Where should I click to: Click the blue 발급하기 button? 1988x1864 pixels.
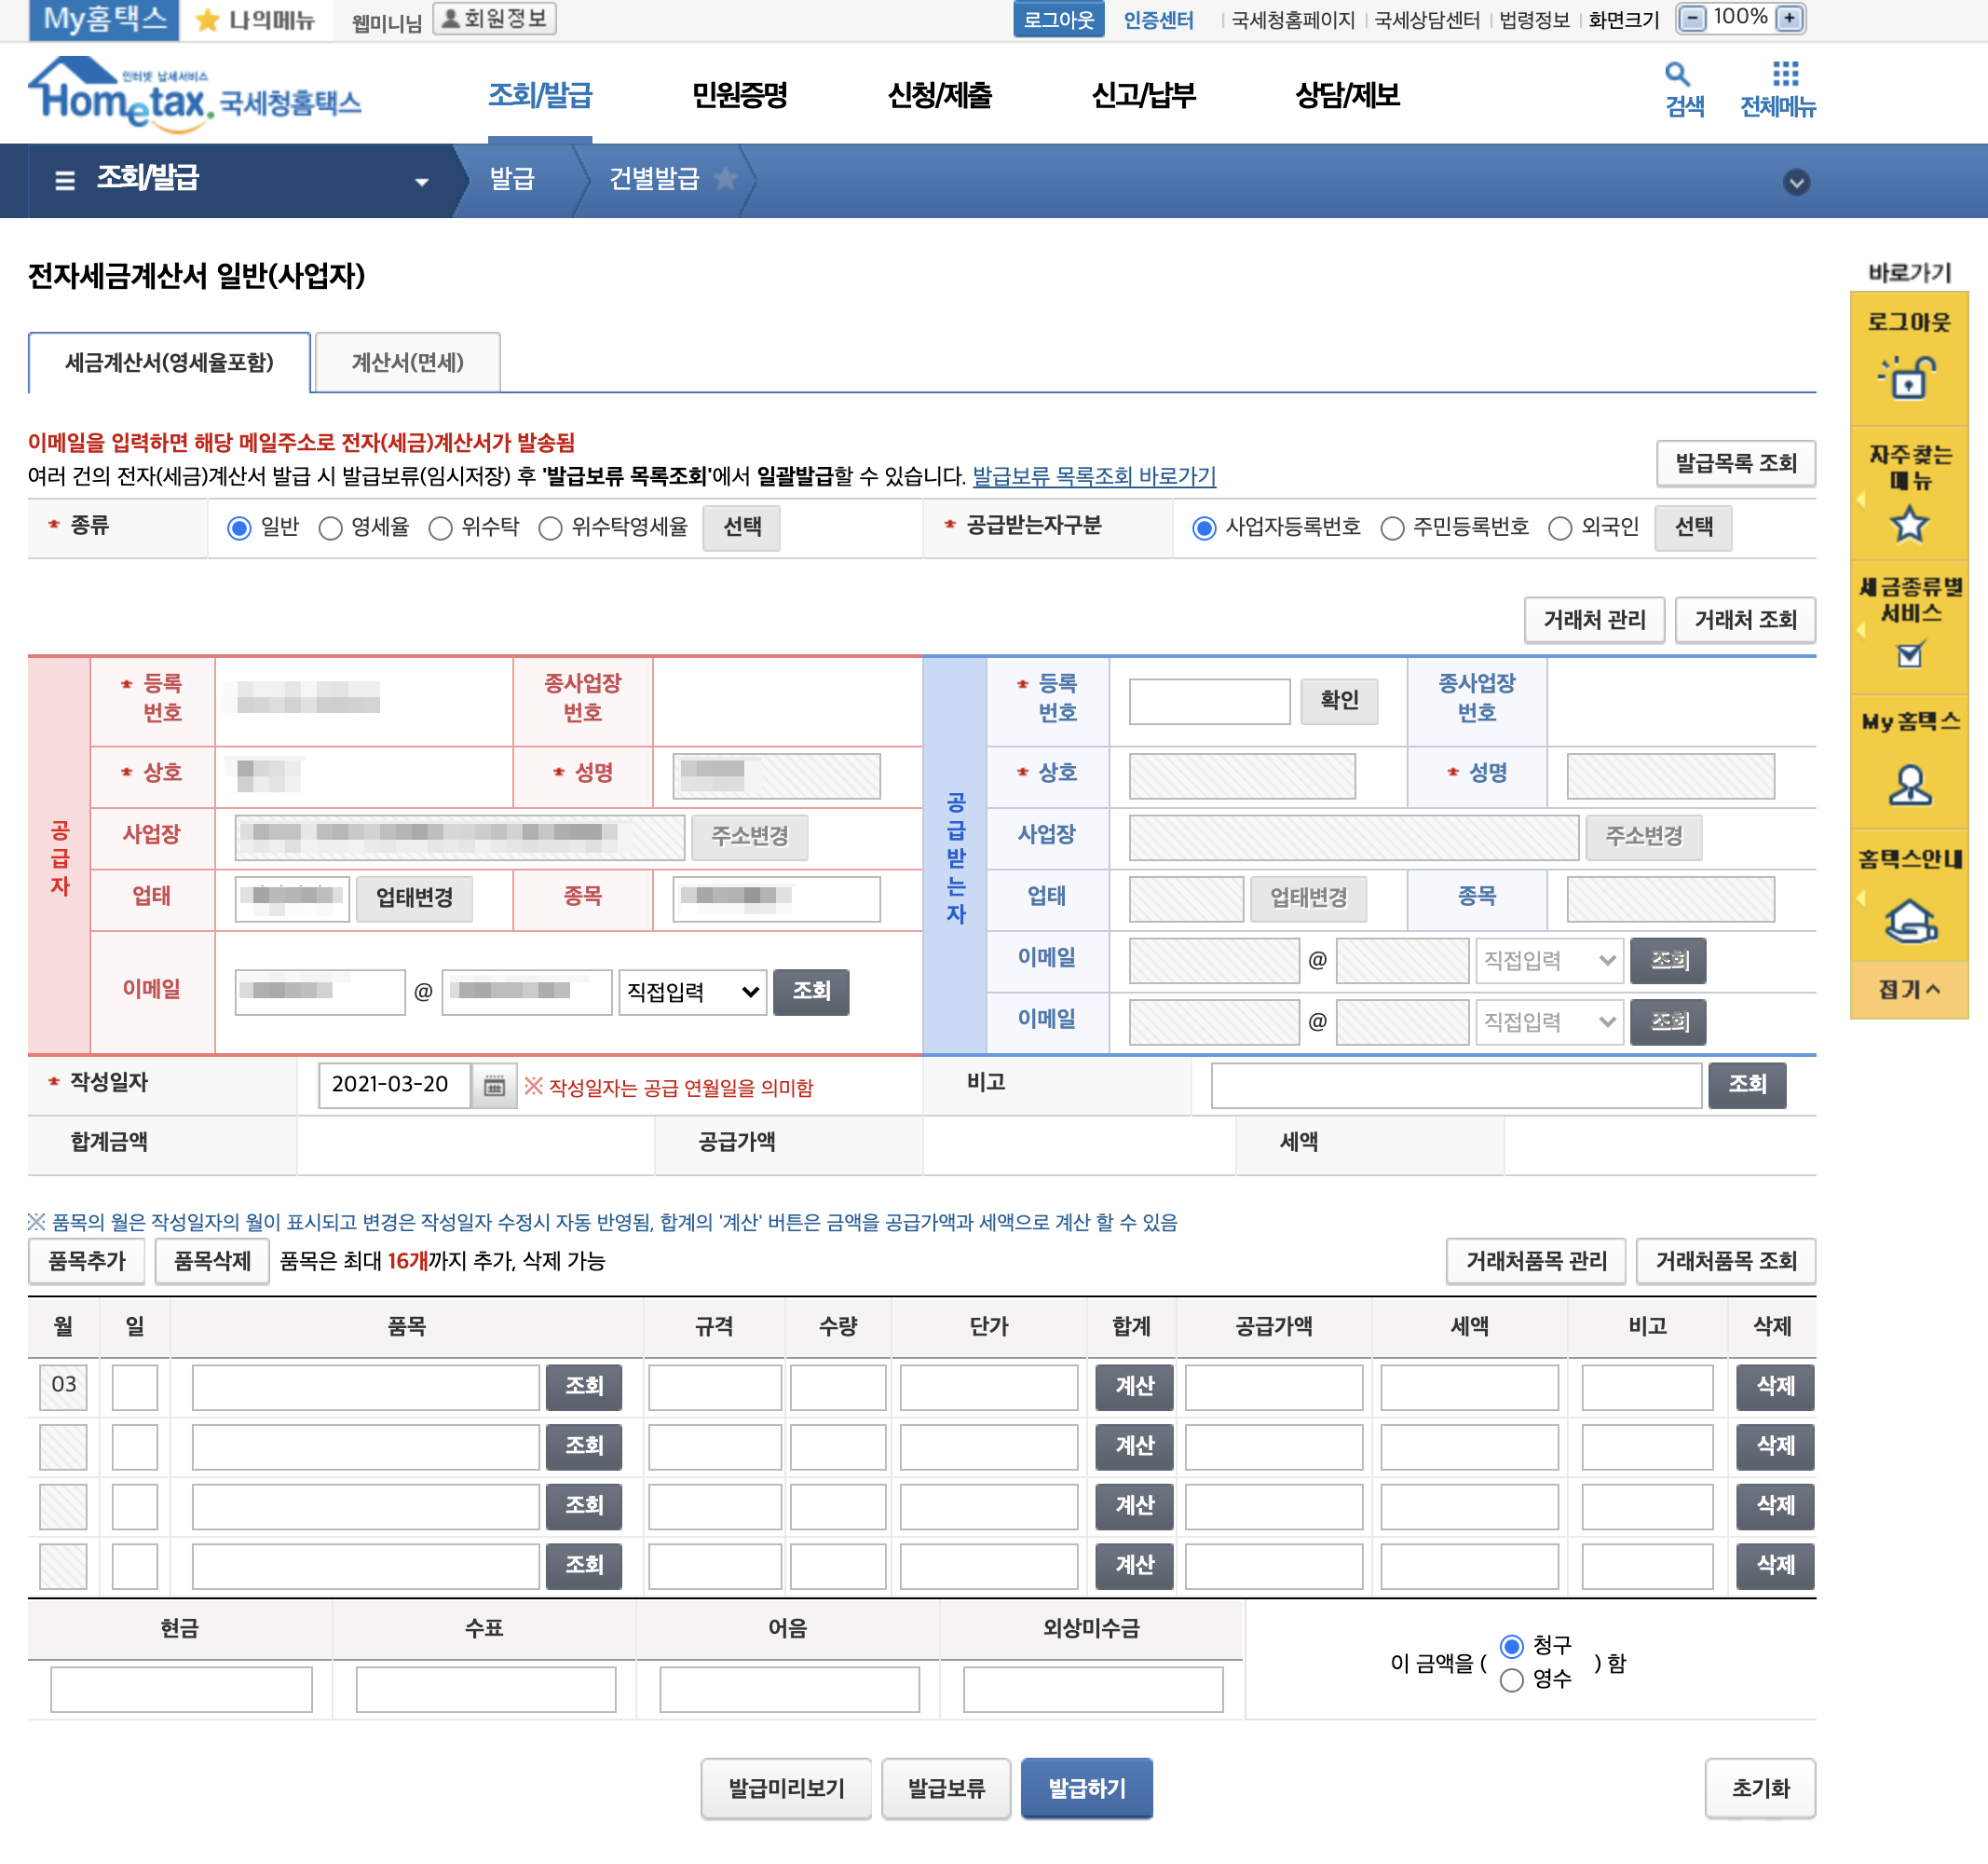tap(1086, 1787)
